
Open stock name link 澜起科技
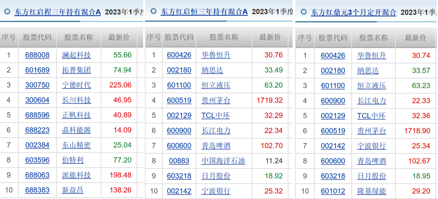pyautogui.click(x=76, y=55)
